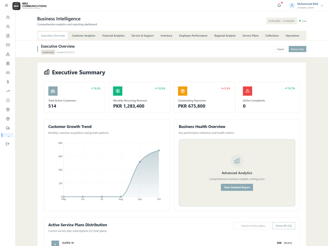Screen dimensions: 328x246
Task: Switch to the Financial Analytics tab
Action: point(113,36)
